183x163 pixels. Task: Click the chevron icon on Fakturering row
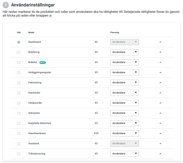point(161,83)
